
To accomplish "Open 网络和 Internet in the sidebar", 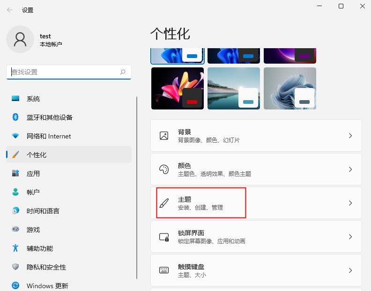I will point(68,136).
